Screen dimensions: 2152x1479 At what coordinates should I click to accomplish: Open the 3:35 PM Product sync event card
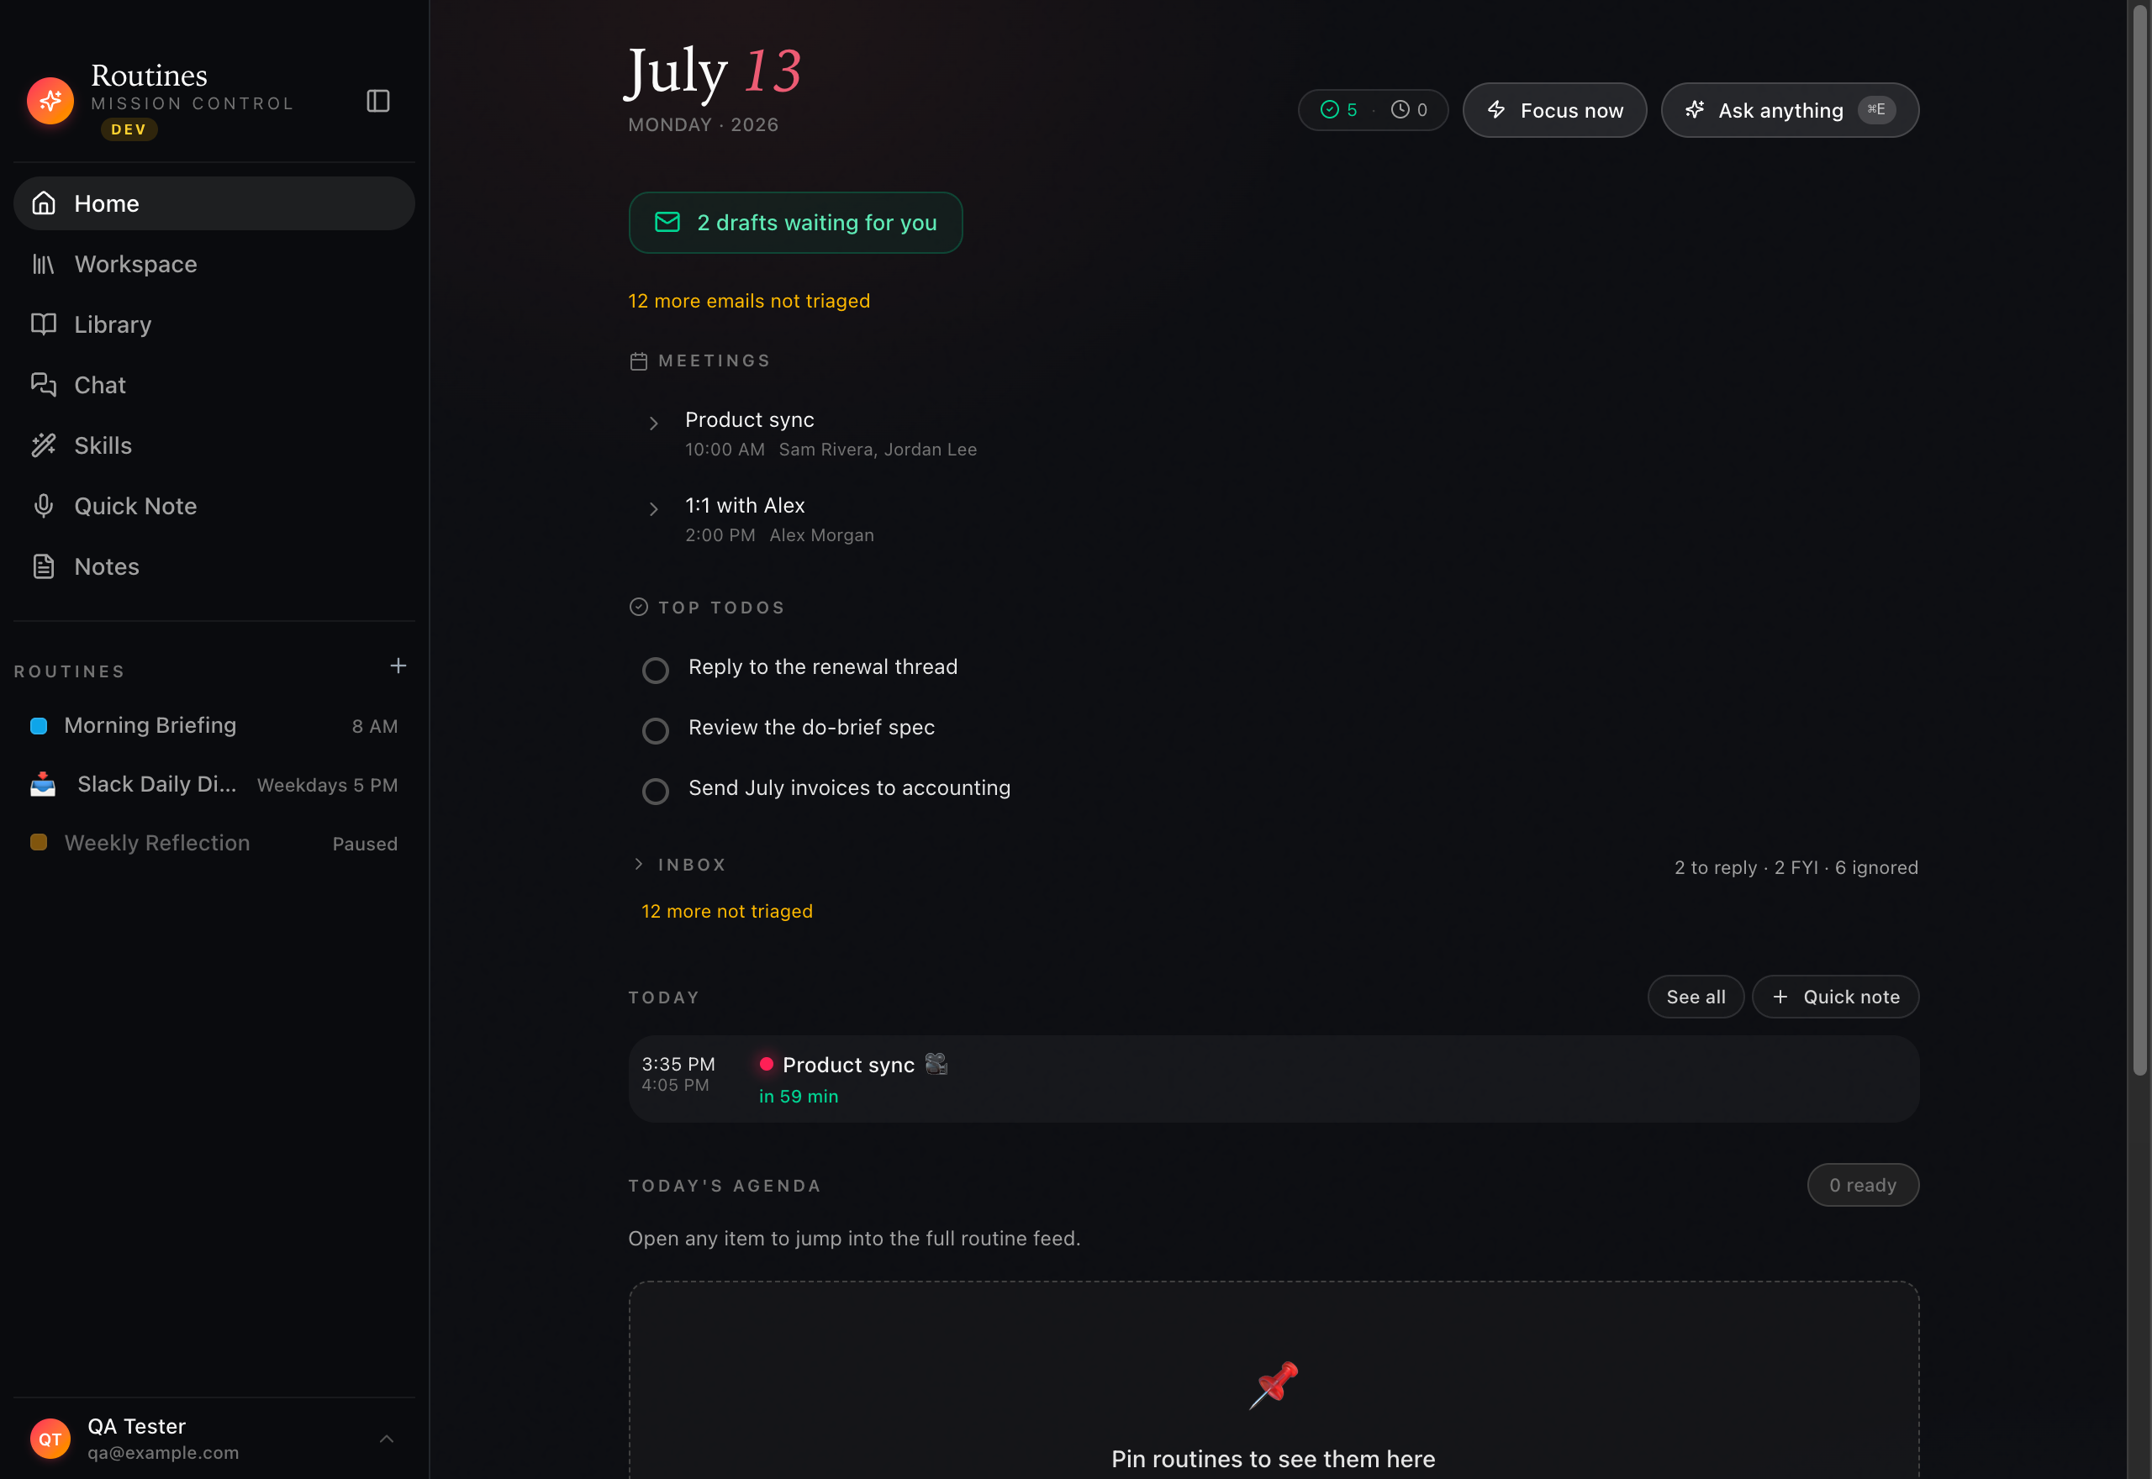(1274, 1079)
